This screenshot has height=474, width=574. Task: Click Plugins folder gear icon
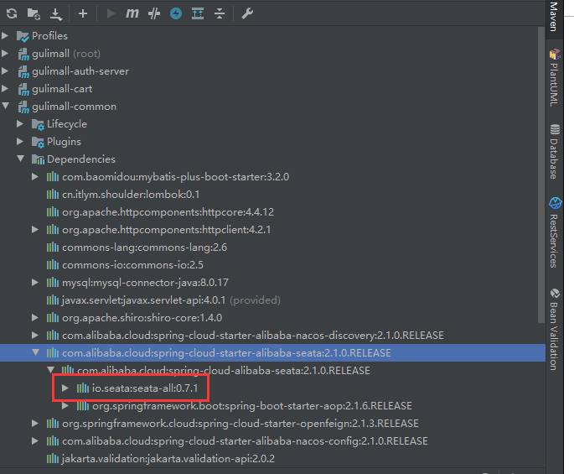38,142
